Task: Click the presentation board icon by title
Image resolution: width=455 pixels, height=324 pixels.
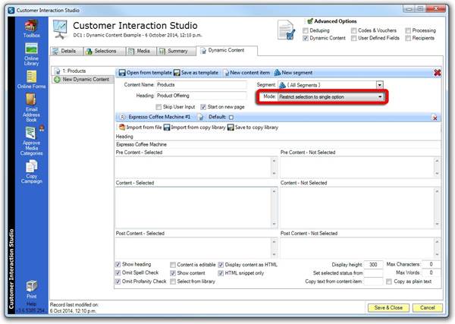Action: tap(61, 29)
